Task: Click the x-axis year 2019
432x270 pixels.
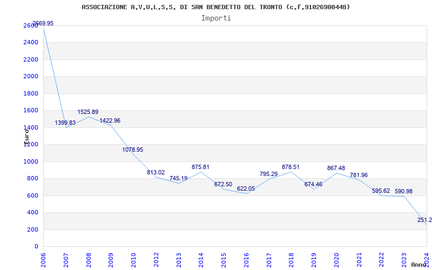Action: (x=314, y=260)
